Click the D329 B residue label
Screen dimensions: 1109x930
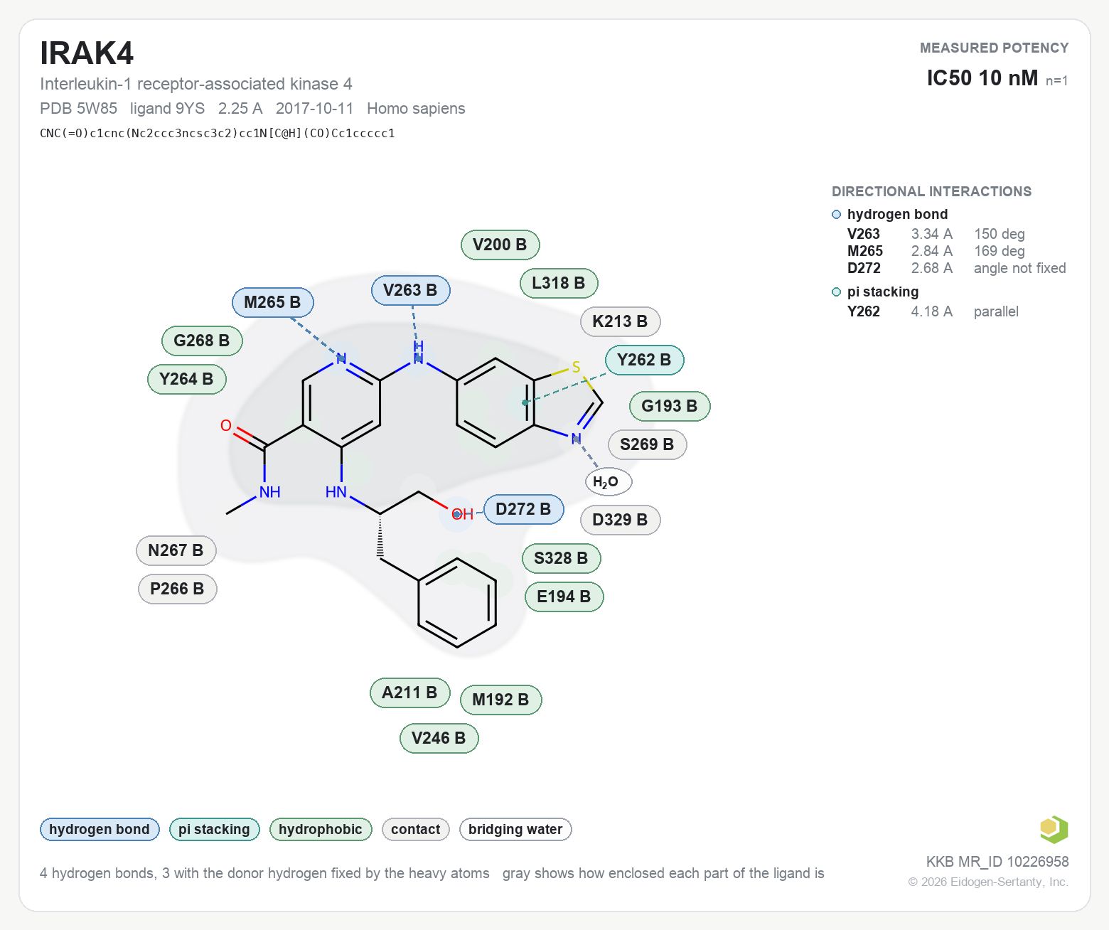(621, 520)
